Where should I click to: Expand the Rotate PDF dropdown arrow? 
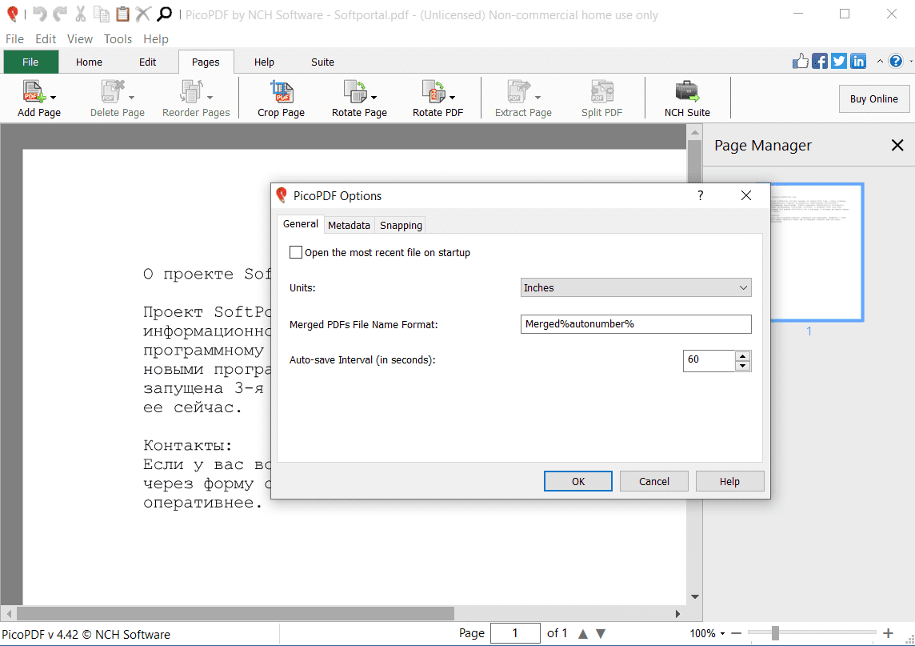[x=452, y=98]
